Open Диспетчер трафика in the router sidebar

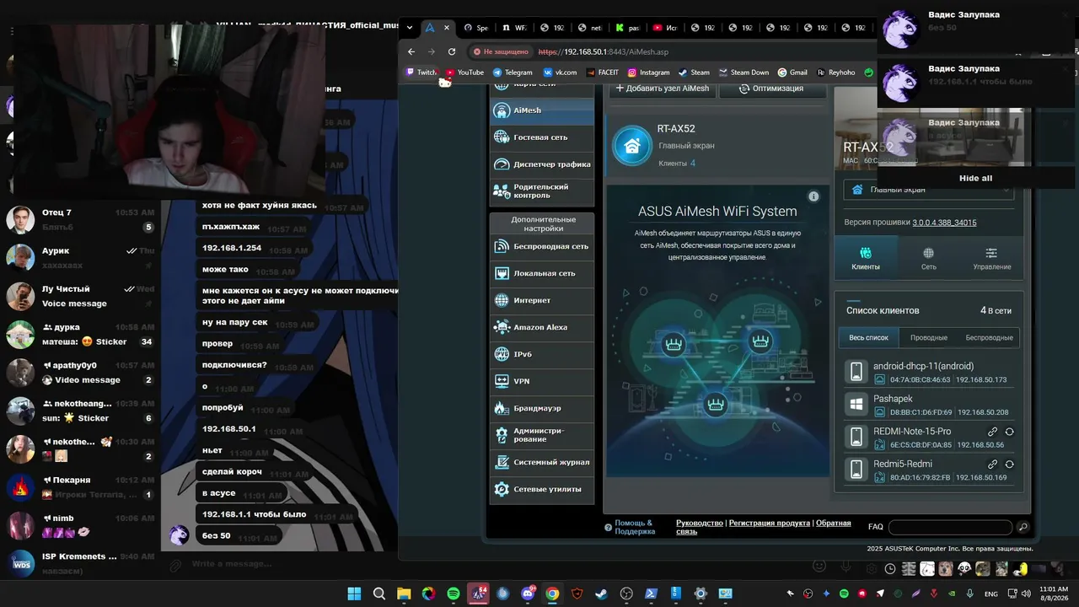[542, 164]
